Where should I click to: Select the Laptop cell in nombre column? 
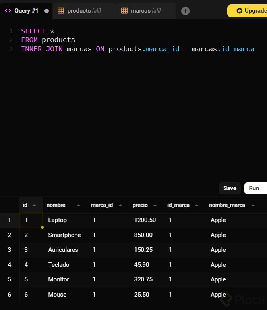[57, 220]
